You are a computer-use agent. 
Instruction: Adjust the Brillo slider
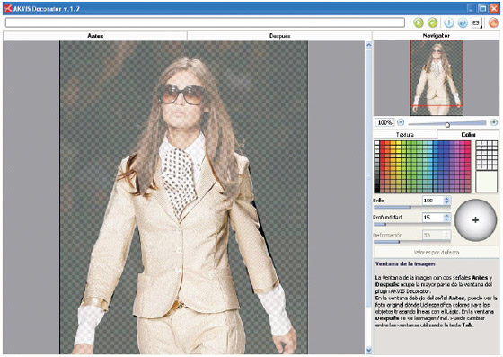[x=412, y=208]
